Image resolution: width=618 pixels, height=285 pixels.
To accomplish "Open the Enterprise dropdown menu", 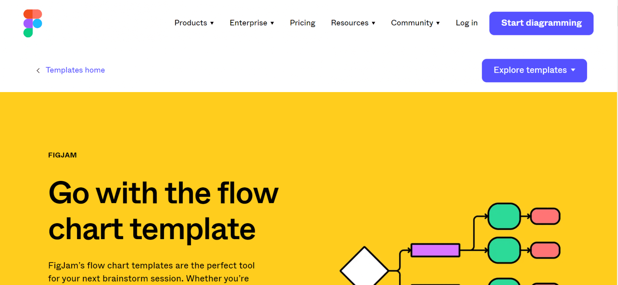I will pos(252,23).
